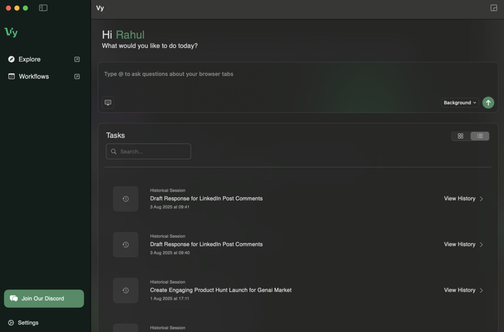
Task: Click chevron beside Product Hunt View History
Action: 481,290
